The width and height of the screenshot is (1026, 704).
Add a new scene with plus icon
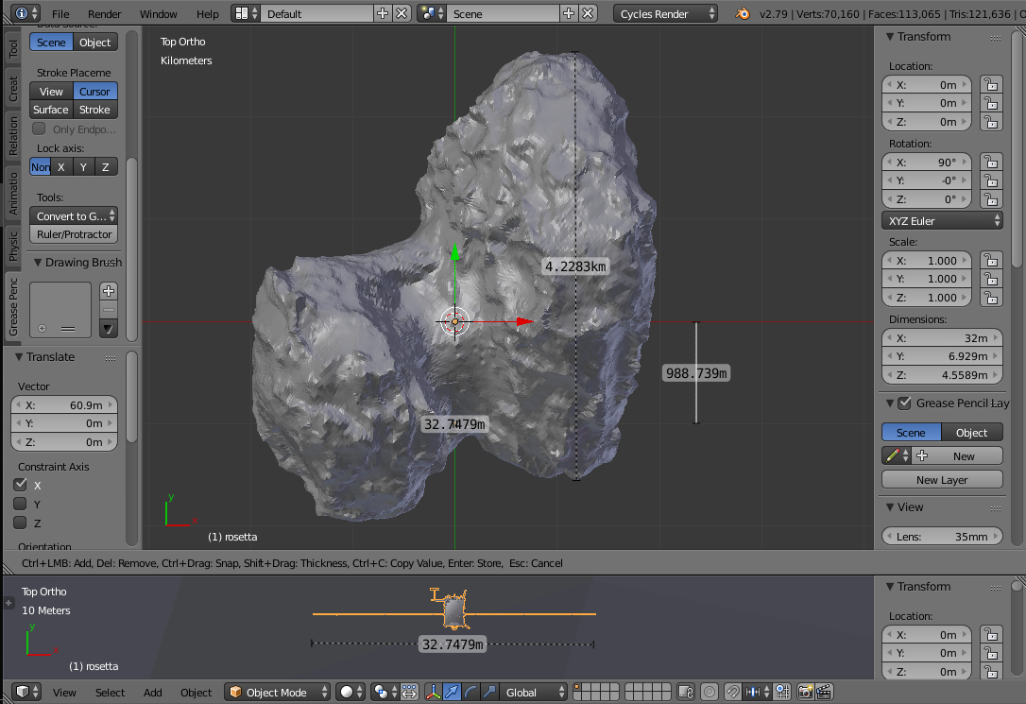coord(570,13)
